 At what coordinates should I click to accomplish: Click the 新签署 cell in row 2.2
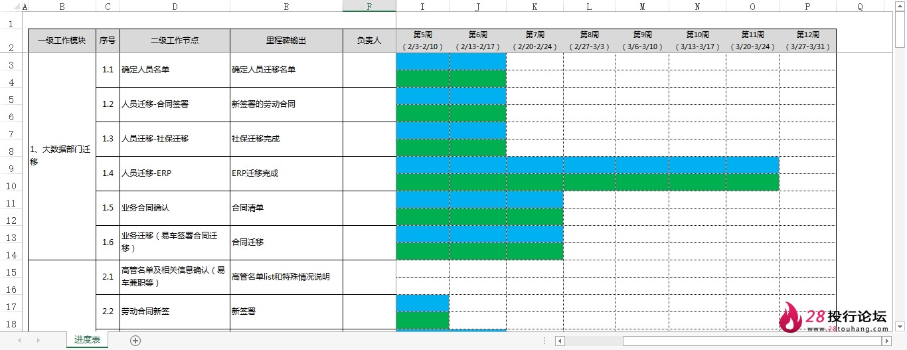pyautogui.click(x=286, y=311)
